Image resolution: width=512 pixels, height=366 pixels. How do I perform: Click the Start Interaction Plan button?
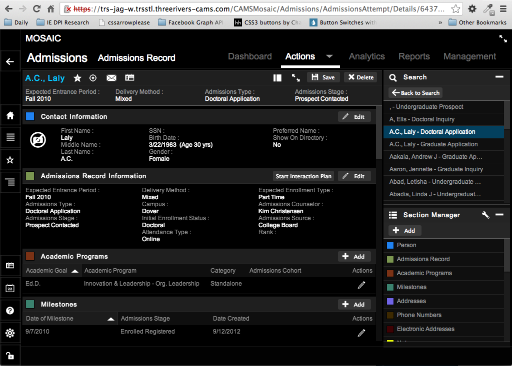point(303,176)
